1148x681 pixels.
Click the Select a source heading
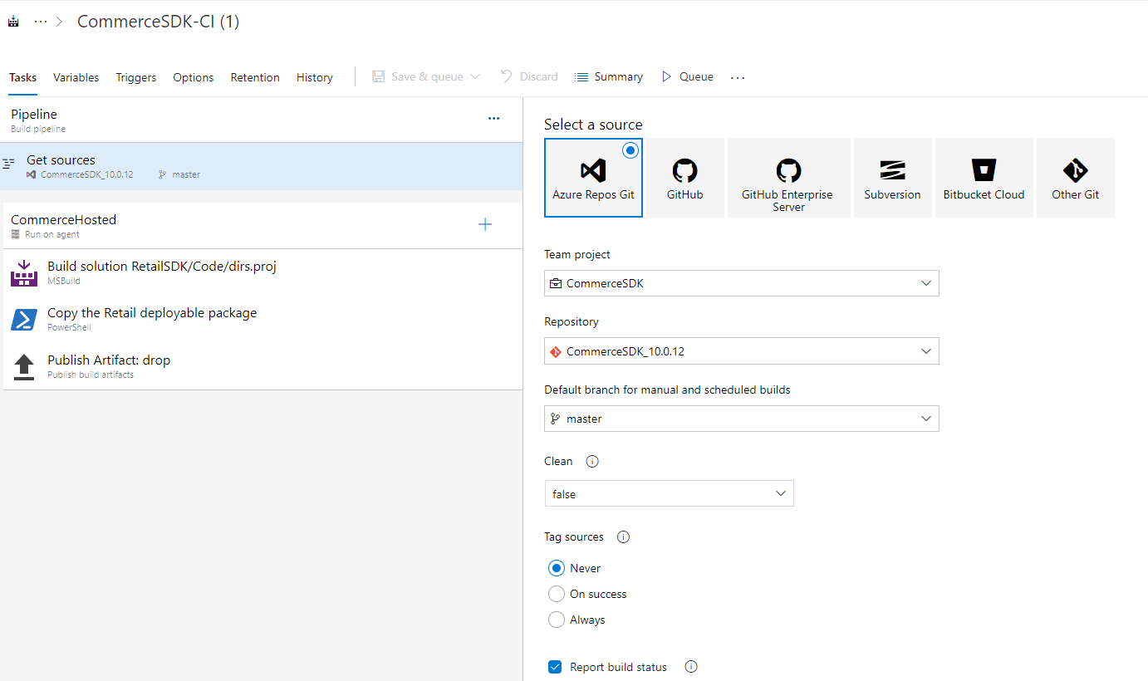[x=593, y=125]
